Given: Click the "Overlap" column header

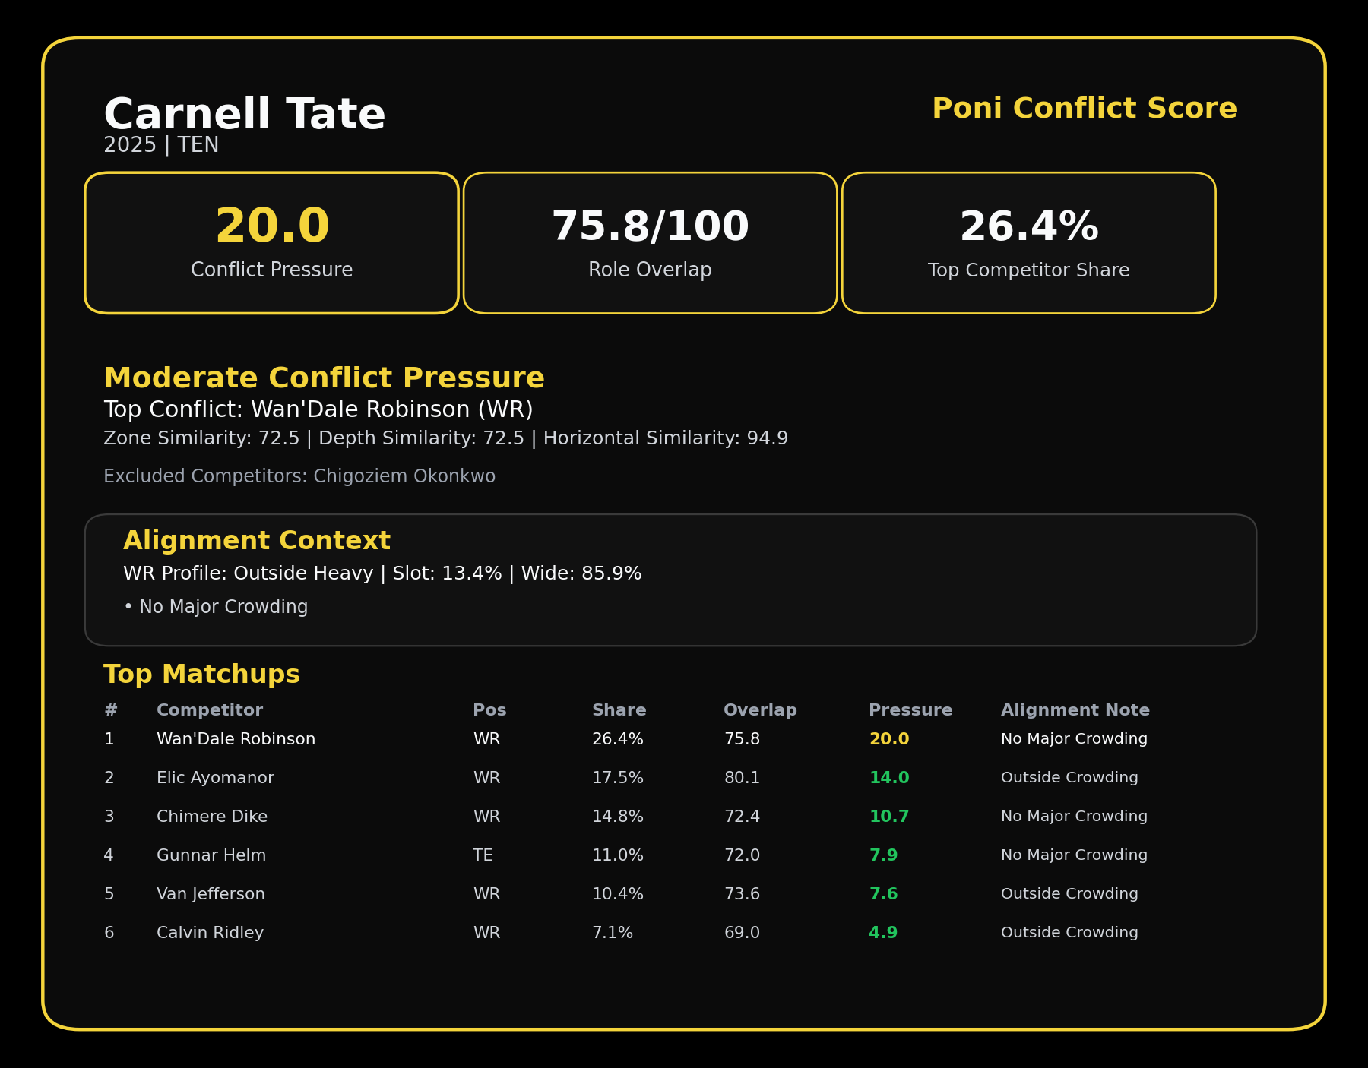Looking at the screenshot, I should (x=761, y=710).
